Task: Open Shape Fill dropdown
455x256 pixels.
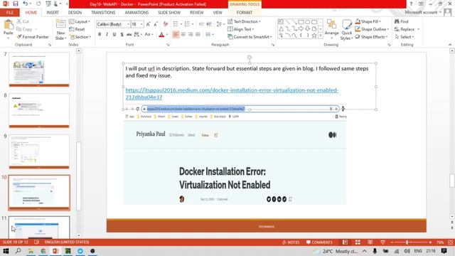Action: click(x=368, y=21)
